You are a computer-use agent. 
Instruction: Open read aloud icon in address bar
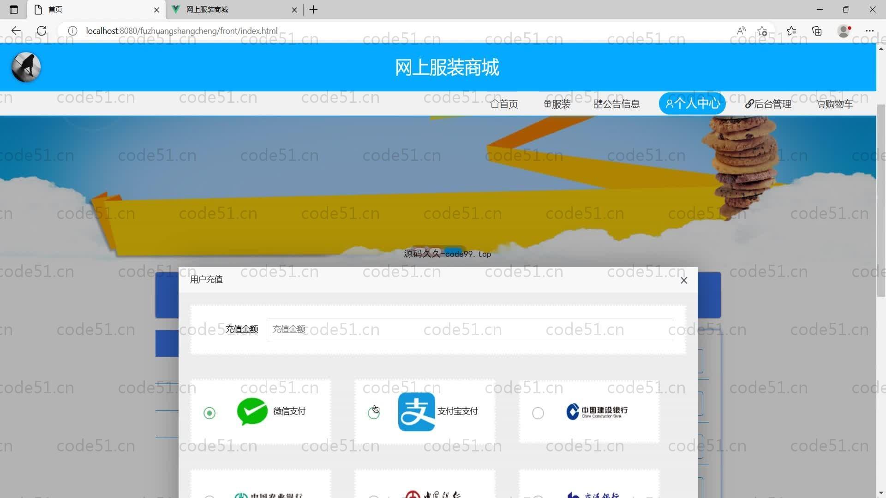click(741, 31)
